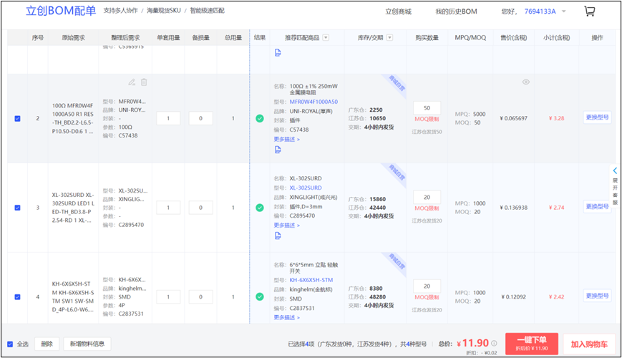Click the total price ¥11.90
The width and height of the screenshot is (622, 358).
click(x=472, y=343)
